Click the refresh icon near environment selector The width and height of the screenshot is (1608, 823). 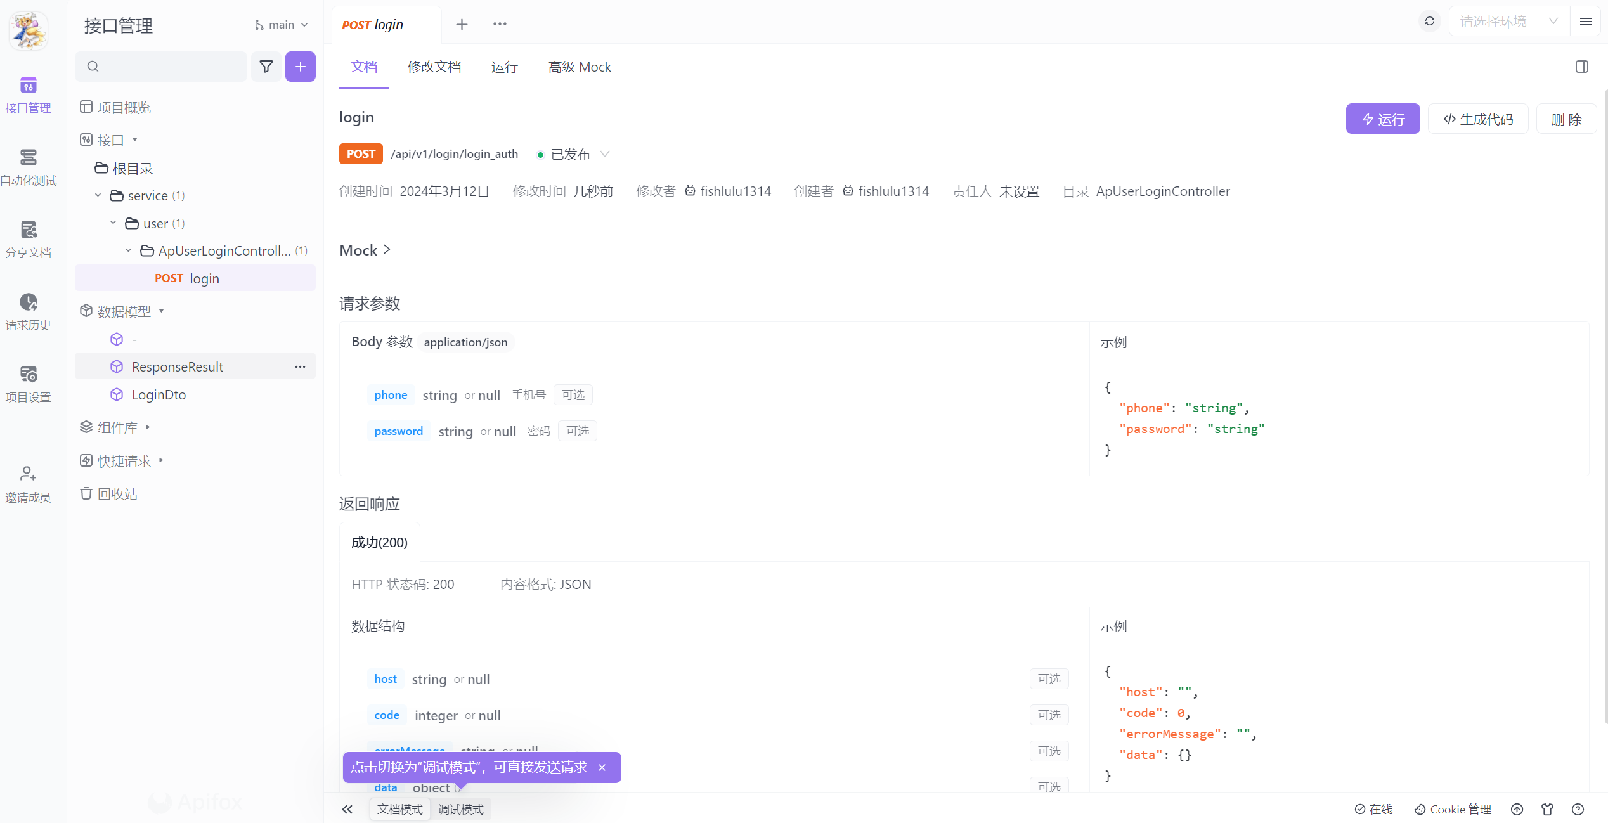(x=1429, y=22)
